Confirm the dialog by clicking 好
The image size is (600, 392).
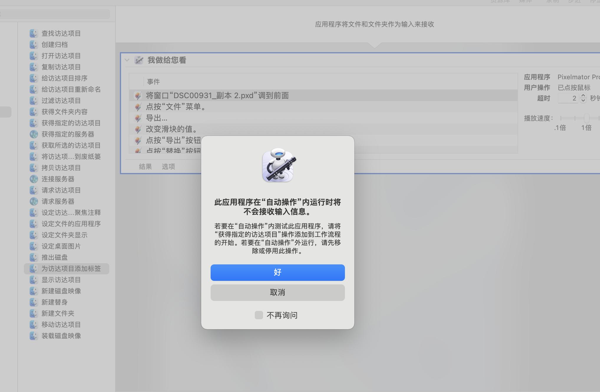(x=277, y=272)
